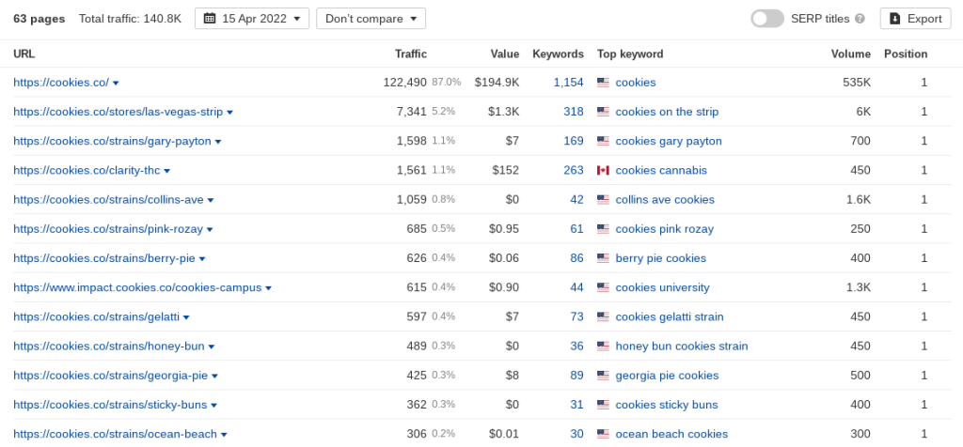The image size is (963, 447).
Task: Click Canada flag beside cookies cannabis
Action: coord(603,171)
